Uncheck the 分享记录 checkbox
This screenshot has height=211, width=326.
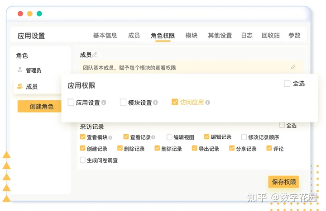(x=232, y=148)
